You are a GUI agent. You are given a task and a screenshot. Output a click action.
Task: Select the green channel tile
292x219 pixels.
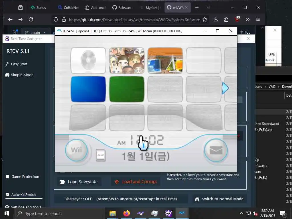tap(127, 89)
